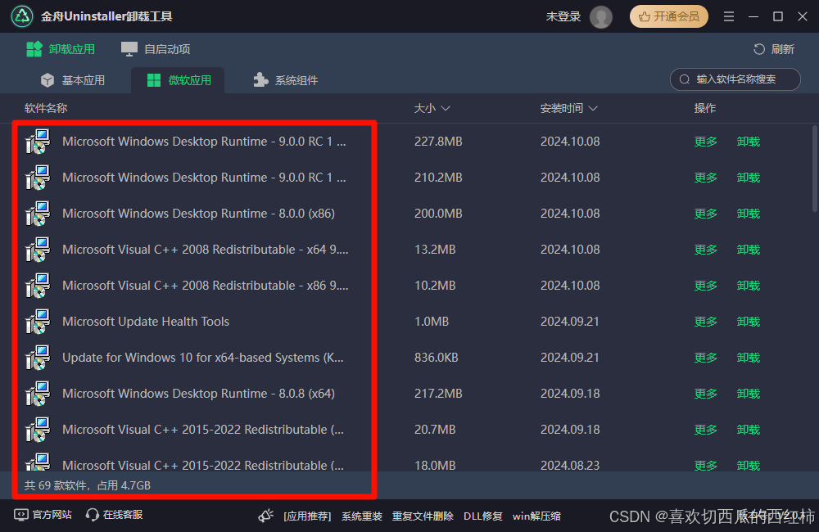Screen dimensions: 819x532
Task: Click installer icon of Update for Windows 10 row
Action: pyautogui.click(x=38, y=358)
